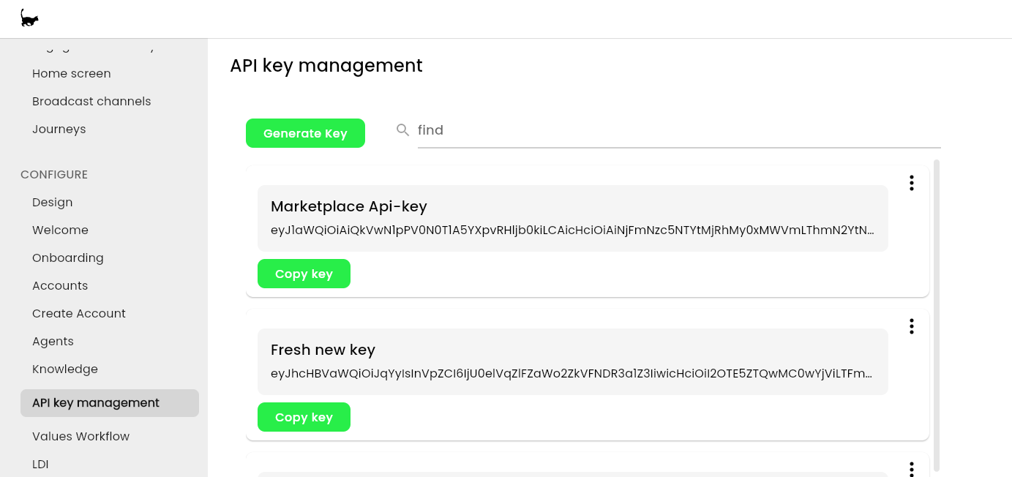Open kebab menu for Marketplace Api-key

tap(911, 183)
